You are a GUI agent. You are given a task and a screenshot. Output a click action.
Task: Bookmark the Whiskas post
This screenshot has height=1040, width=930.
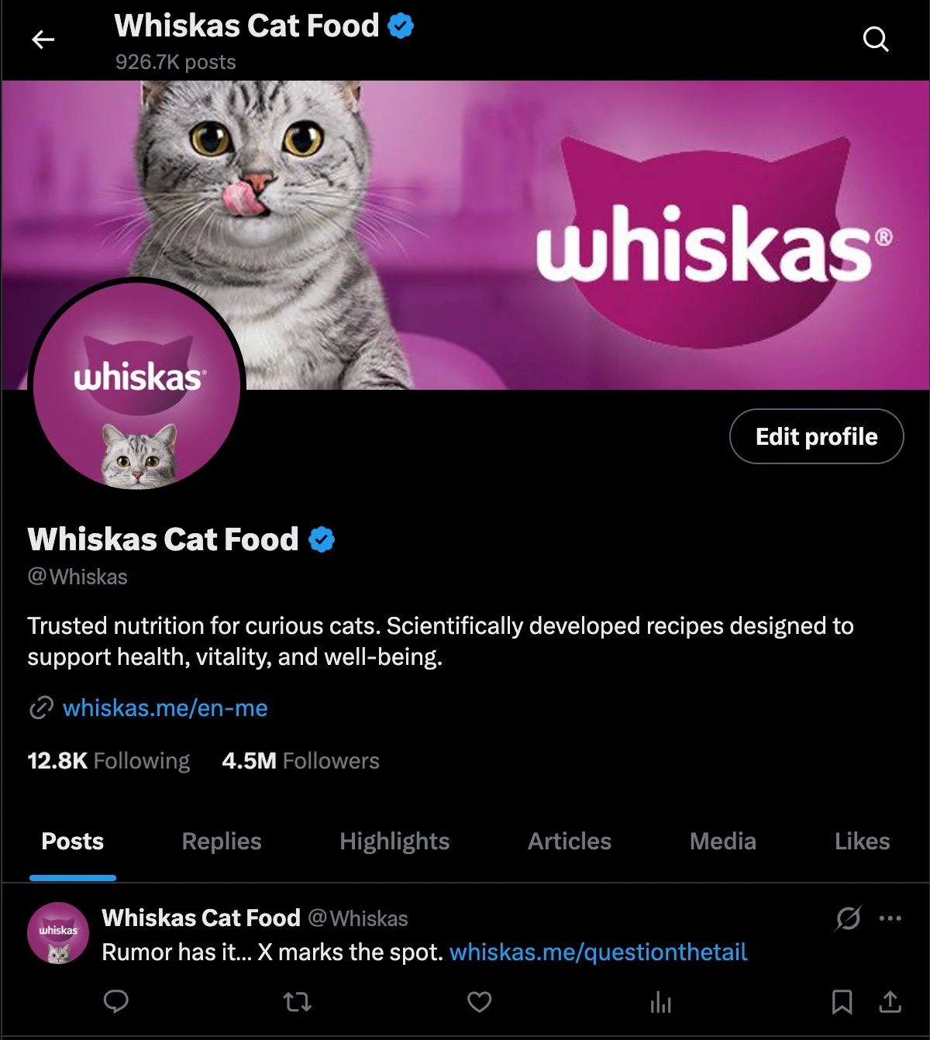coord(842,1002)
